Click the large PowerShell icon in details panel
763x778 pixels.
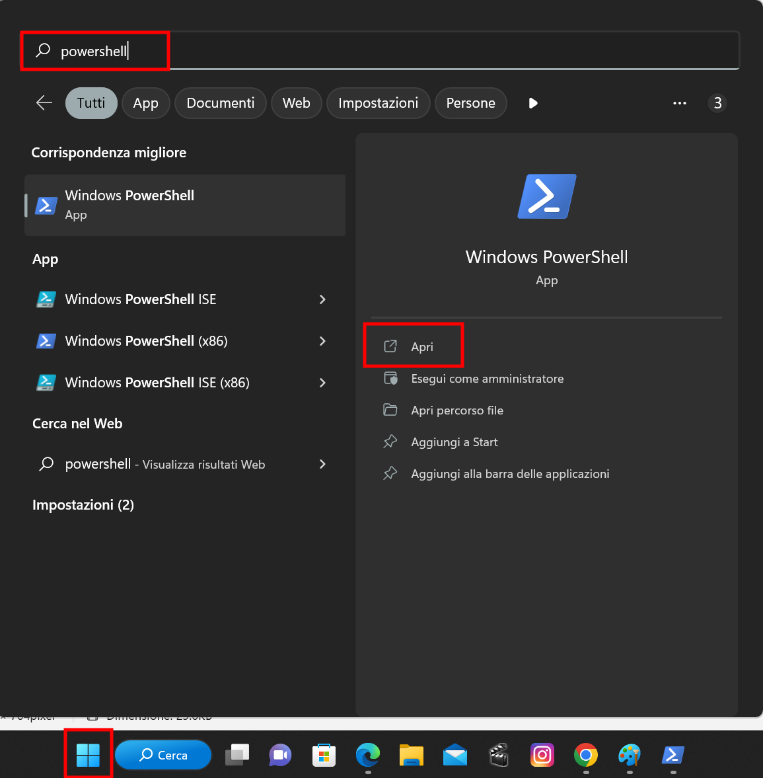546,196
